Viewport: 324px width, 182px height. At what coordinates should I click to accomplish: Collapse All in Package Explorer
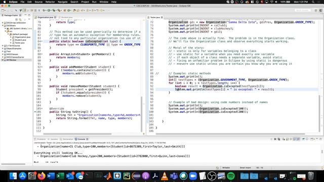click(17, 19)
